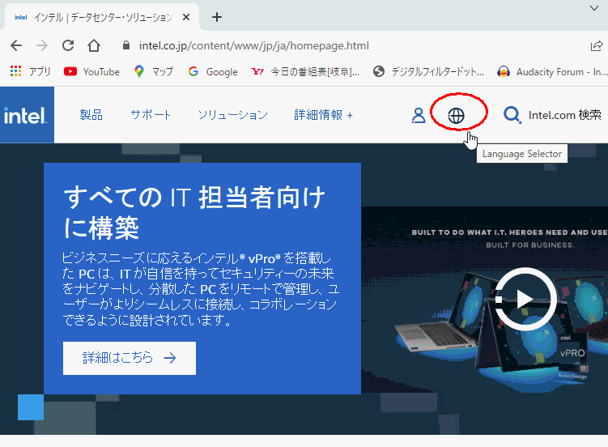Open the サポート menu
Image resolution: width=608 pixels, height=447 pixels.
click(x=151, y=115)
